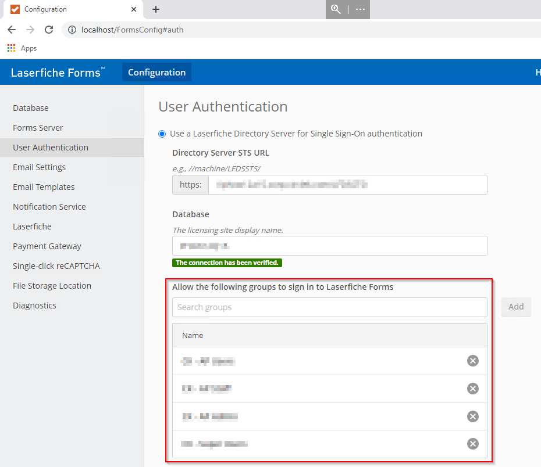Click the Directory Server STS URL field
Image resolution: width=541 pixels, height=467 pixels.
(348, 185)
